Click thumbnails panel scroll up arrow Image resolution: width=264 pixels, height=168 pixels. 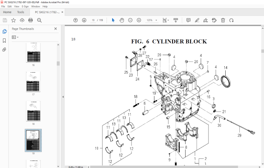(x=58, y=45)
